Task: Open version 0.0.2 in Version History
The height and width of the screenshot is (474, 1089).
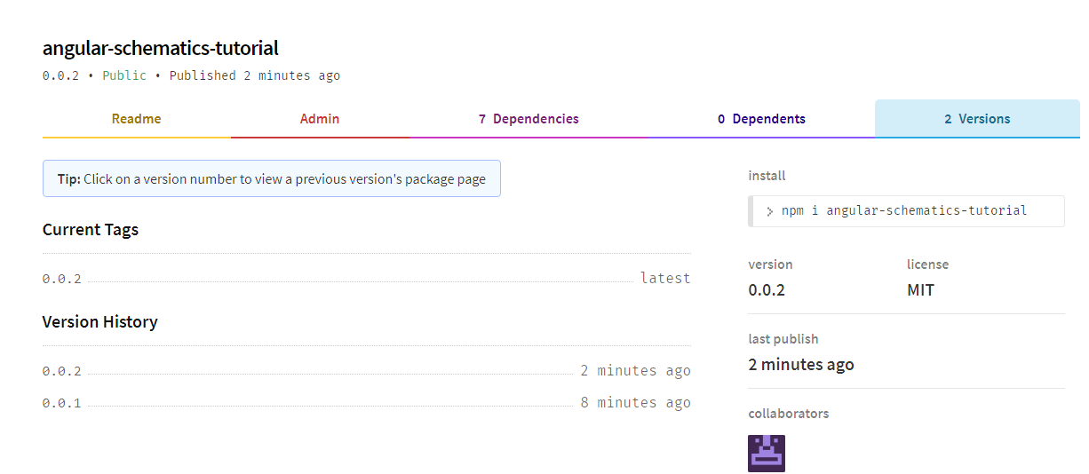Action: tap(62, 371)
